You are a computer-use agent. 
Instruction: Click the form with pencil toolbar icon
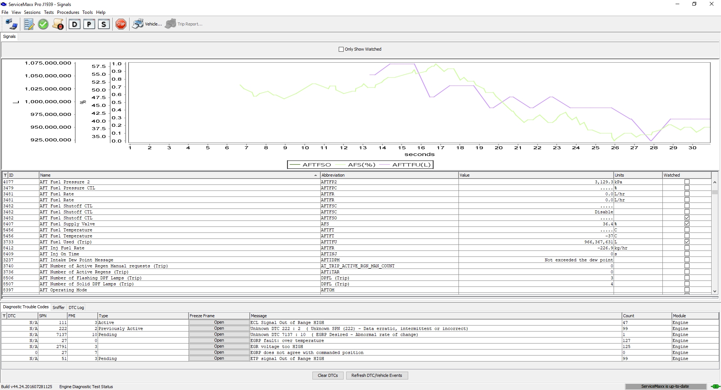tap(29, 24)
